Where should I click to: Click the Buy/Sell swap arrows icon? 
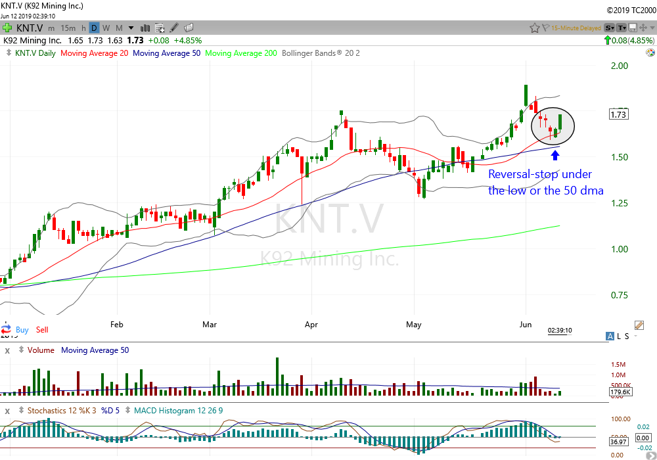(x=7, y=329)
